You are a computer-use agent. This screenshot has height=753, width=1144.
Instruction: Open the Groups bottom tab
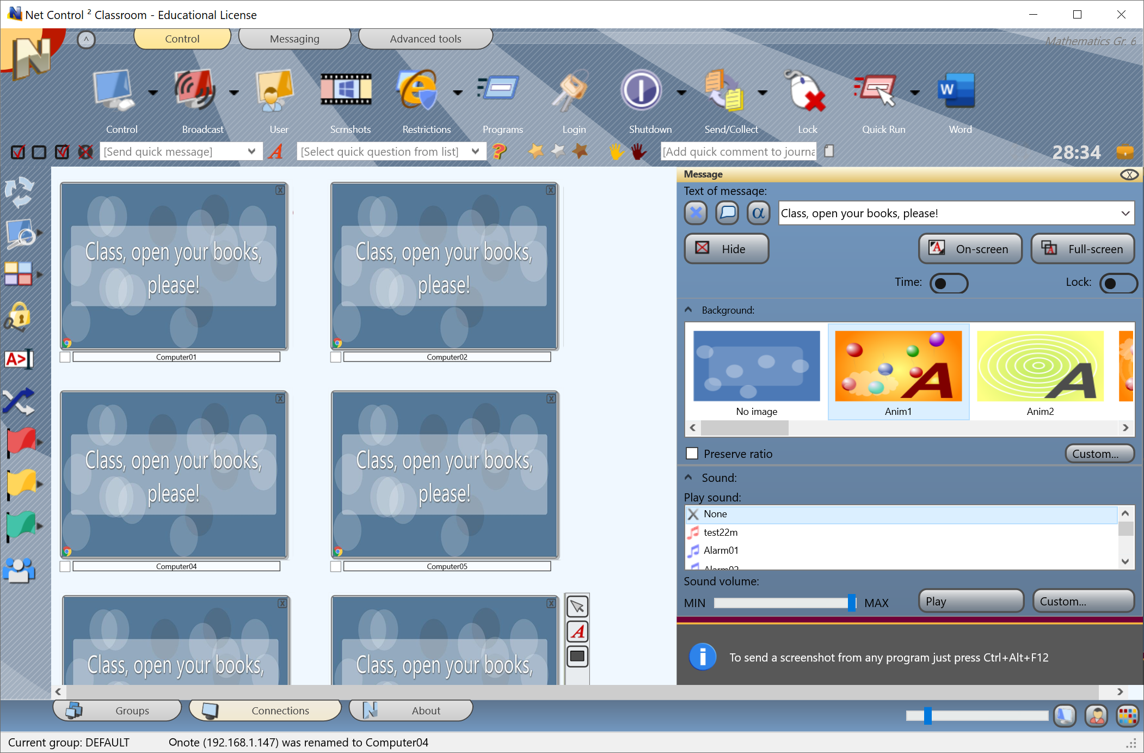[x=117, y=711]
